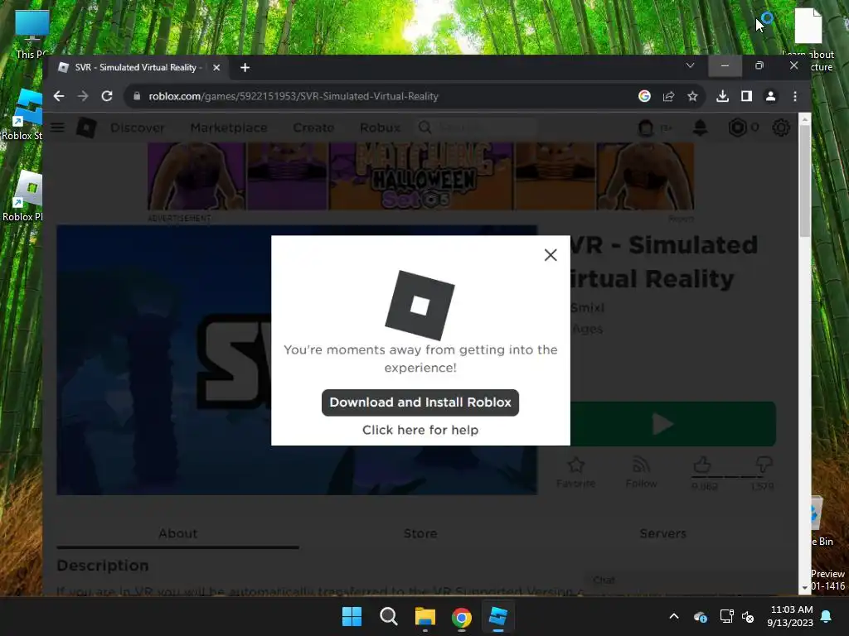Switch to the About tab
849x636 pixels.
point(177,534)
